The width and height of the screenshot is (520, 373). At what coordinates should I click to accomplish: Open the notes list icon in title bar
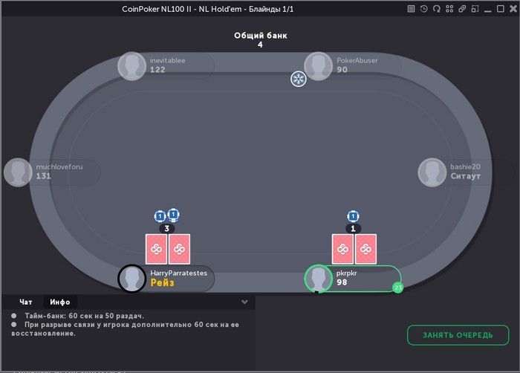coord(411,9)
